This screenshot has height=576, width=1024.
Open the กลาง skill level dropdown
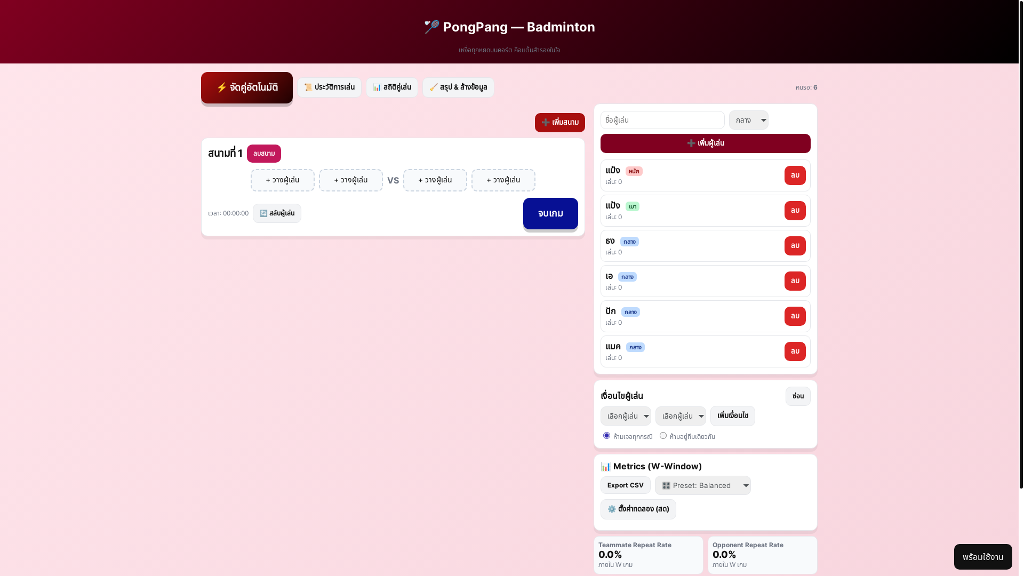click(x=748, y=120)
